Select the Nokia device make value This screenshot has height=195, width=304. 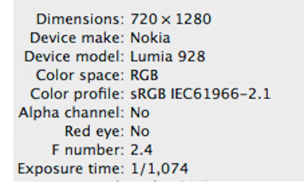(150, 38)
